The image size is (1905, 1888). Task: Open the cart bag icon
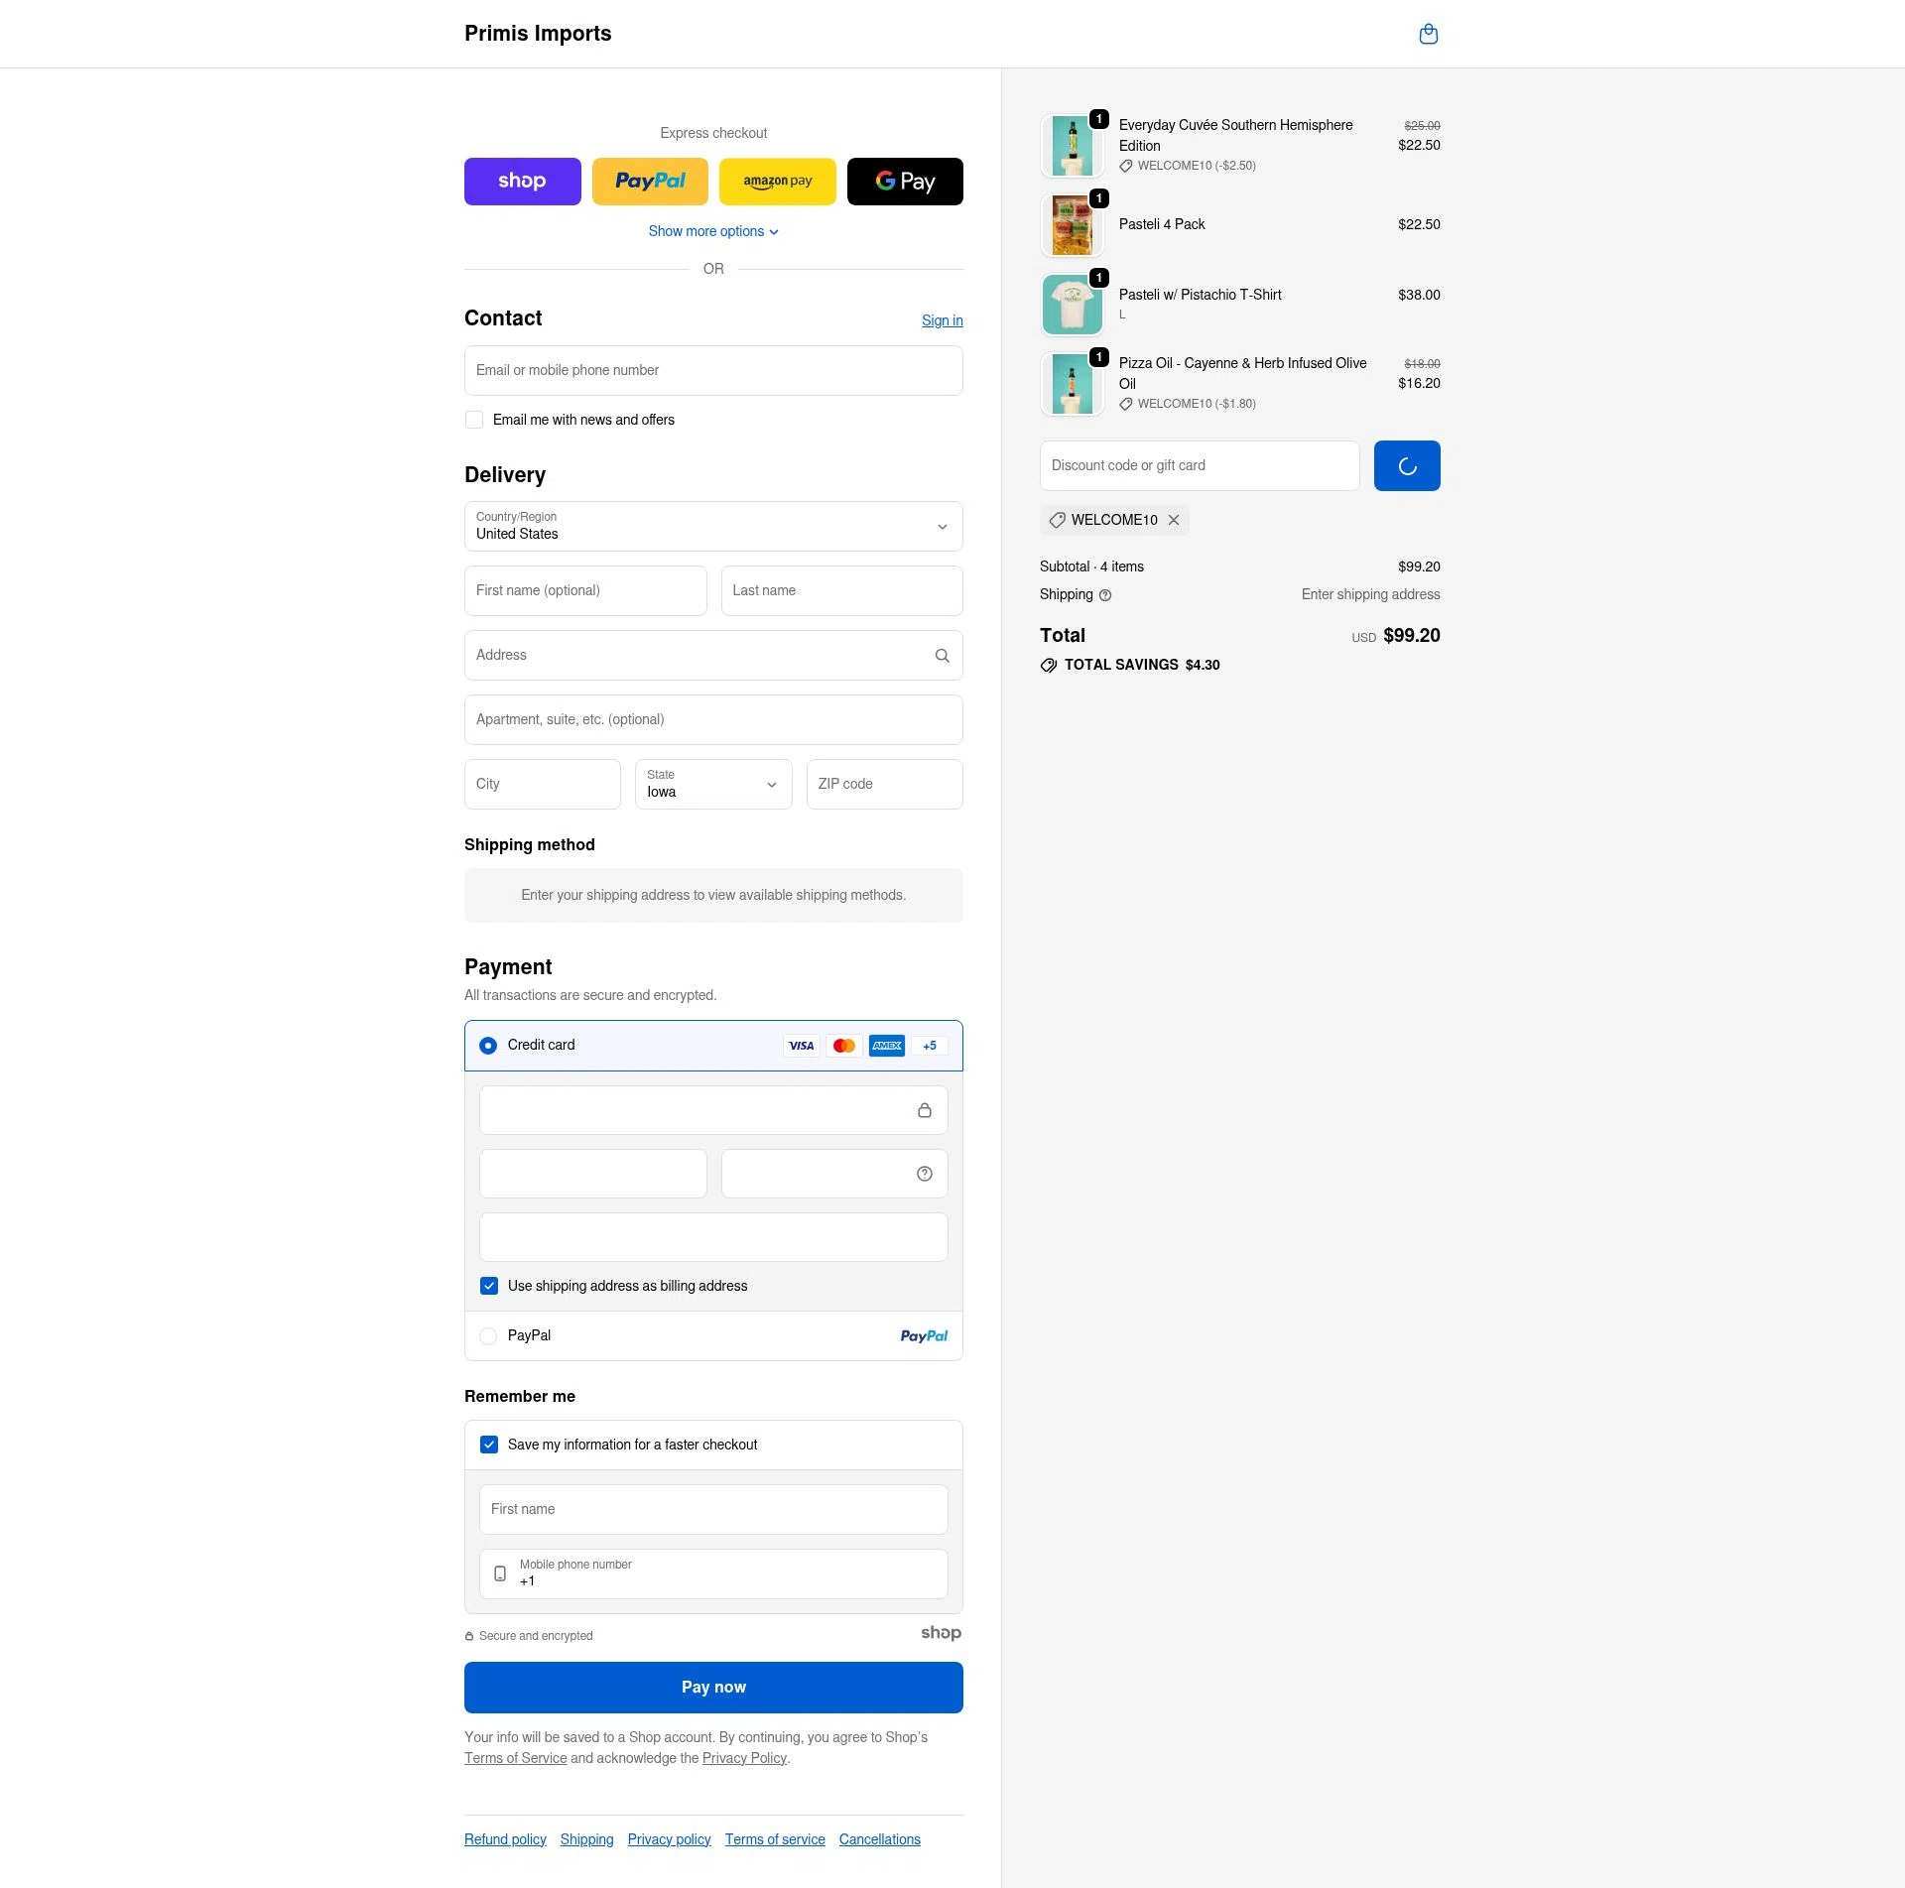tap(1429, 33)
